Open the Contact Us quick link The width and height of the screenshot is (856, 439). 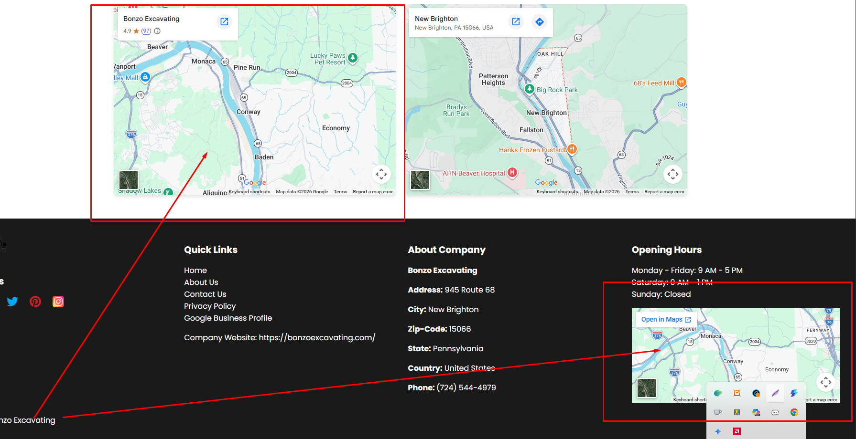(x=205, y=294)
